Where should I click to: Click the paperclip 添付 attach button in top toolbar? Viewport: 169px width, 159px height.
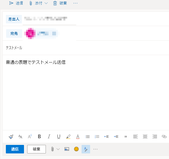[36, 3]
